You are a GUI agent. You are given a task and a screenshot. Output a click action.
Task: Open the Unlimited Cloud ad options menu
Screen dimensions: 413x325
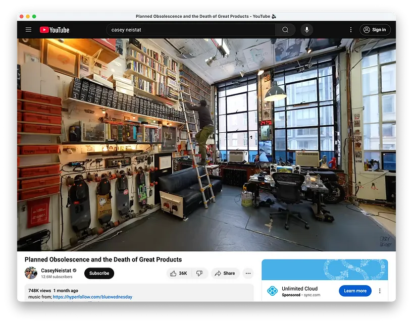pyautogui.click(x=380, y=291)
